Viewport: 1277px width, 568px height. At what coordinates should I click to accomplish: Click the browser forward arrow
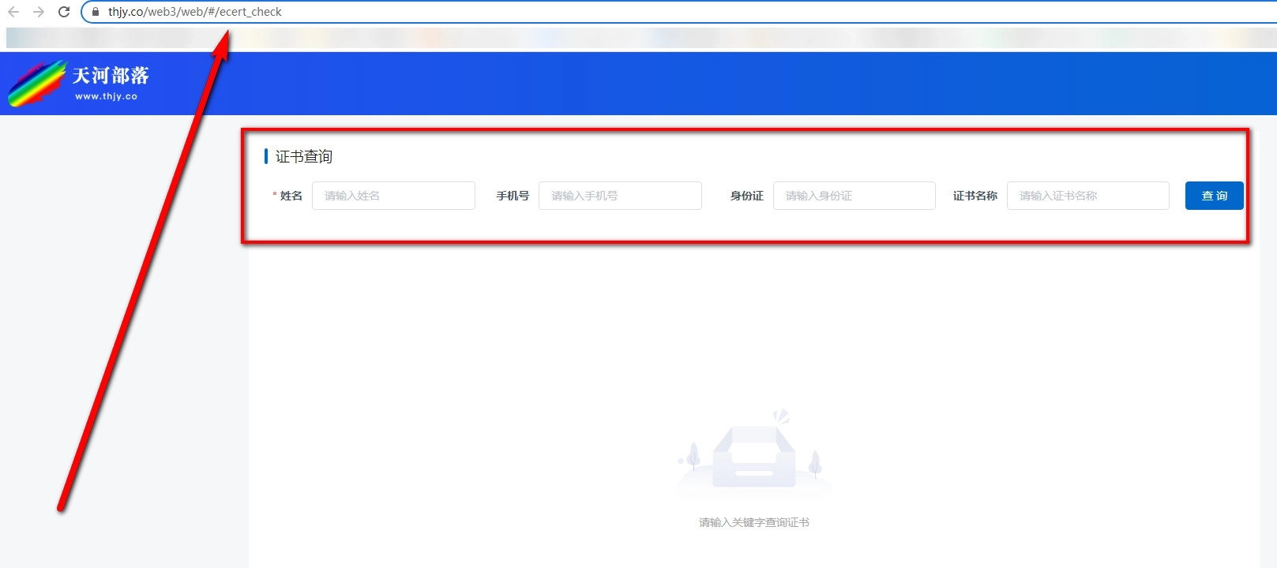coord(39,12)
